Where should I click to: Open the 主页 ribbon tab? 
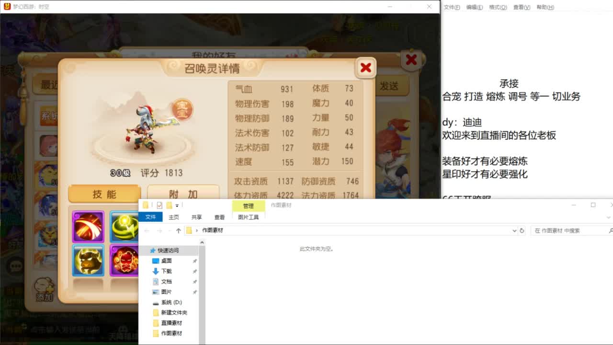point(174,217)
